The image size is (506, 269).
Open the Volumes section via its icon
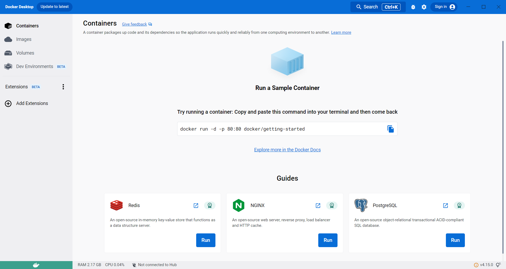coord(8,53)
